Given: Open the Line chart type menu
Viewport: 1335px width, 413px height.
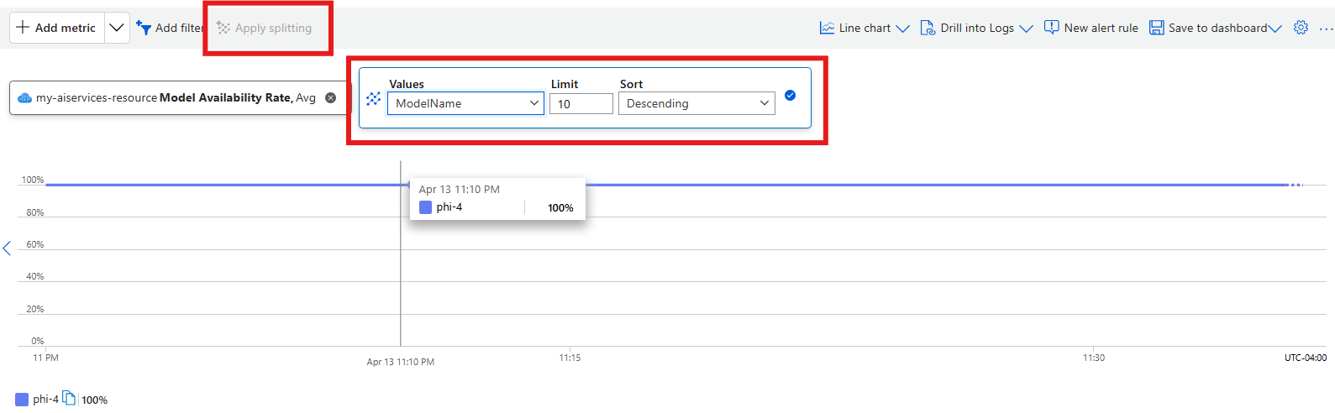Looking at the screenshot, I should click(x=865, y=28).
